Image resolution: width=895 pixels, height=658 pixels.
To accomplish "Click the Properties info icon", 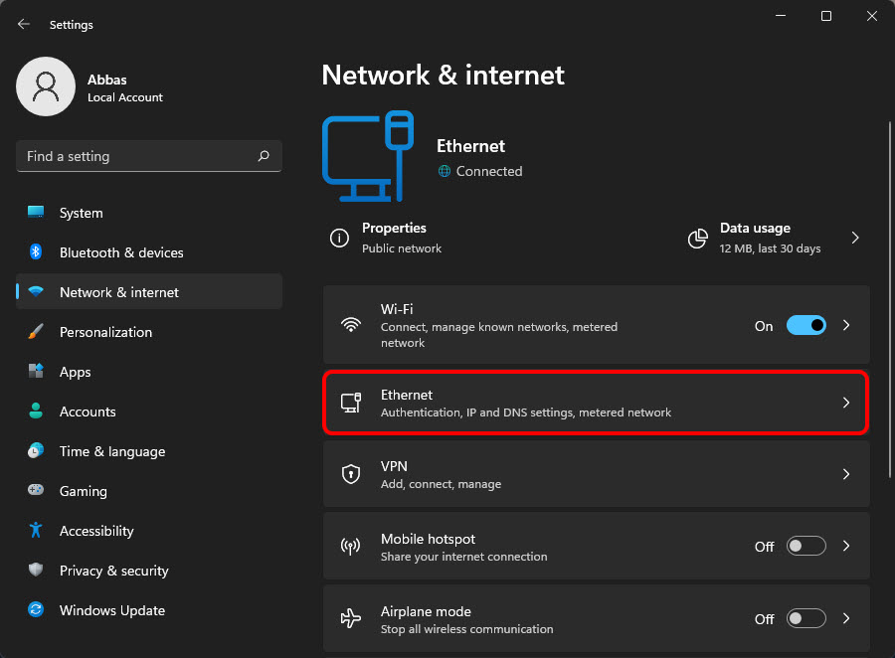I will tap(339, 238).
